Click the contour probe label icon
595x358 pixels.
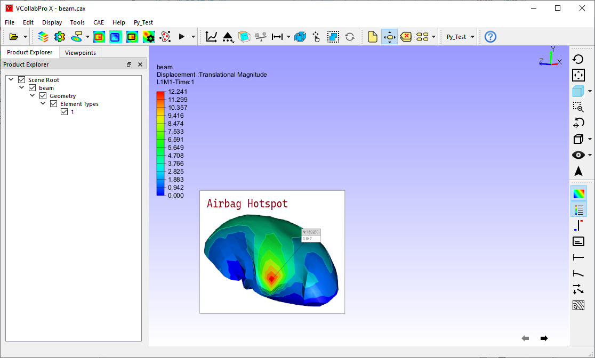pos(77,37)
